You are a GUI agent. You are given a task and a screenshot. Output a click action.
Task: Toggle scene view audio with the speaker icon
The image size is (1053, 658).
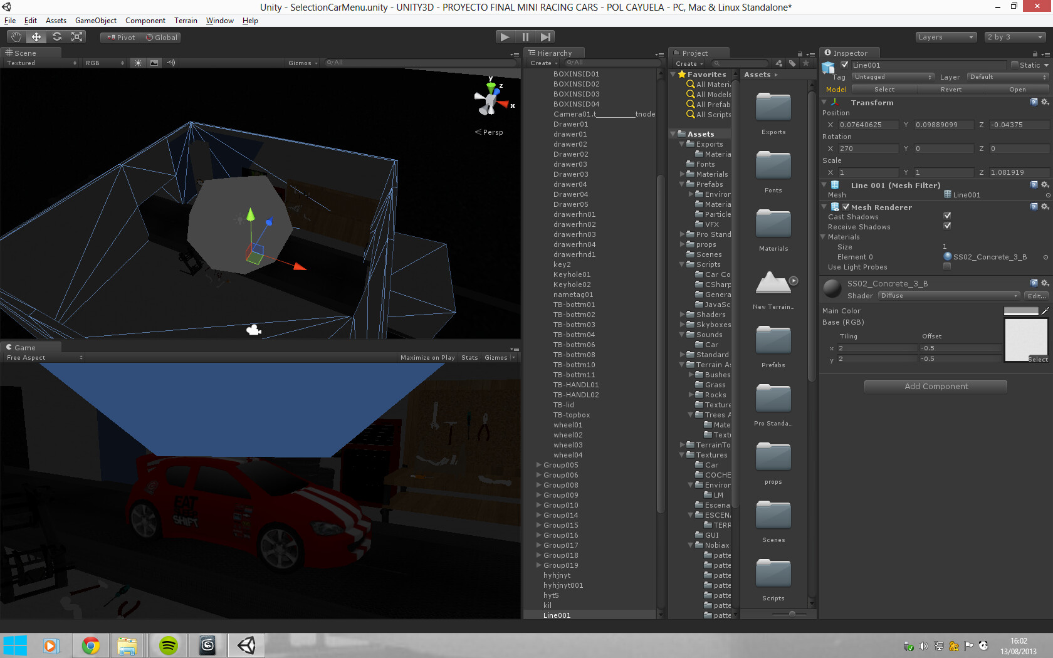170,63
